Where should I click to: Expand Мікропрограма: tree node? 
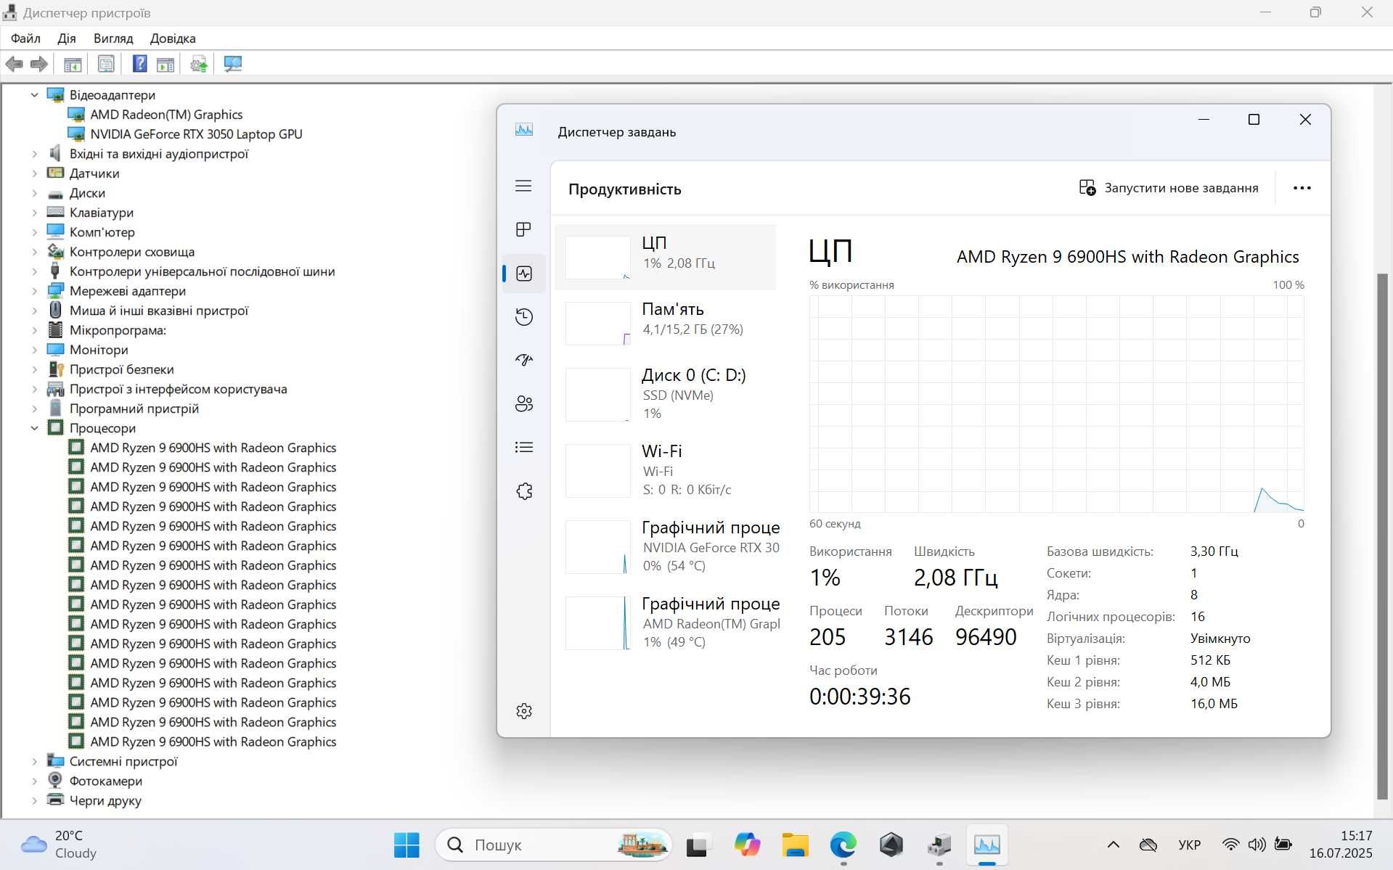pyautogui.click(x=34, y=330)
